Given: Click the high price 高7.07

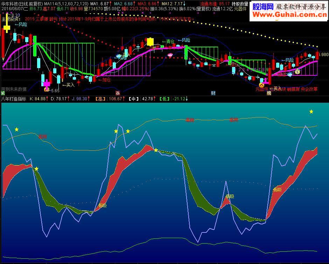Looking at the screenshot, I should [x=49, y=9].
